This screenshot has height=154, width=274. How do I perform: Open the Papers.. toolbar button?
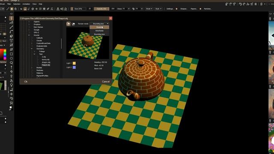[x=194, y=9]
